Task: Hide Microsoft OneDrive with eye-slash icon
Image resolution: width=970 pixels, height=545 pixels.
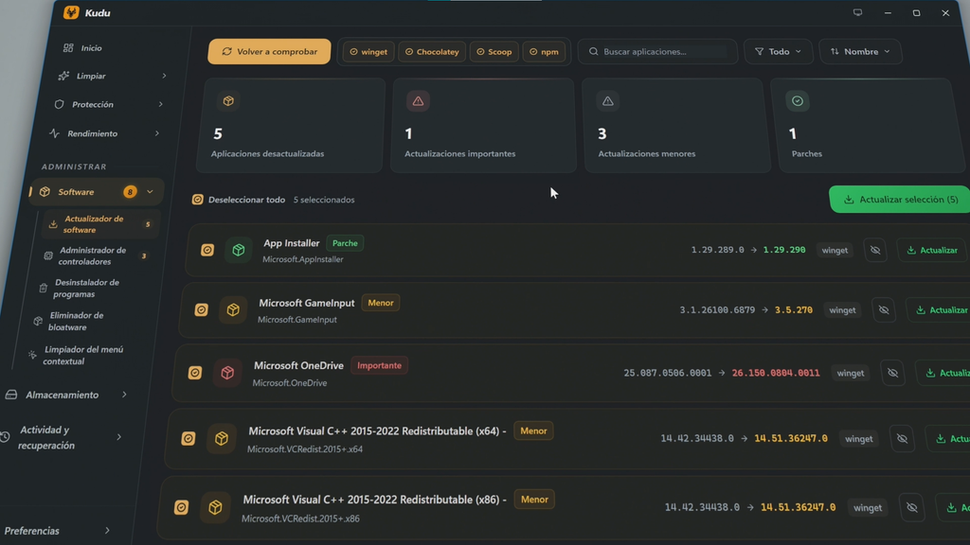Action: (892, 373)
